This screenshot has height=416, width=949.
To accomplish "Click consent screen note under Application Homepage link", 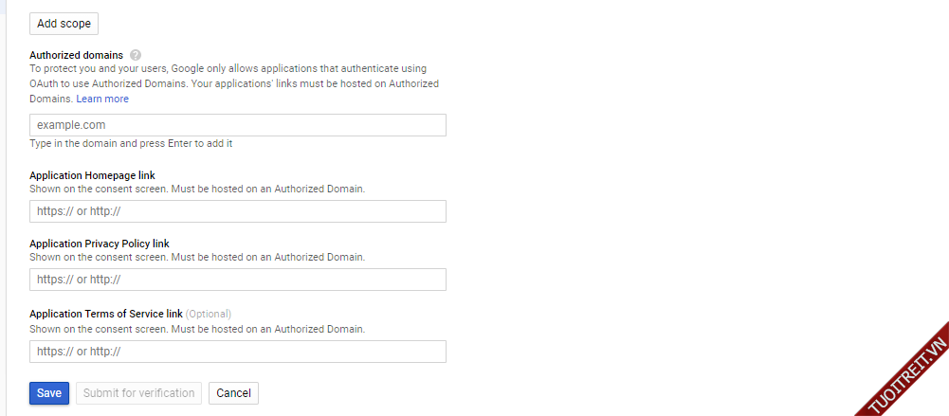I will [x=196, y=189].
